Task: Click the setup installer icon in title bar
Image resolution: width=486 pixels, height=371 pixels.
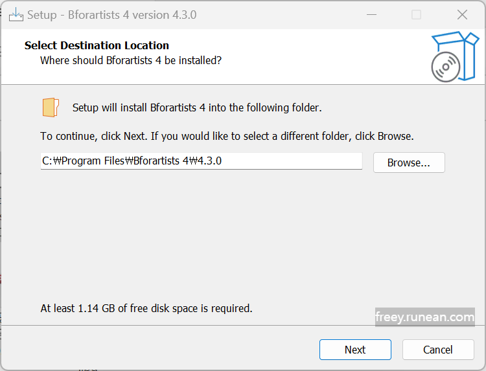Action: [16, 14]
